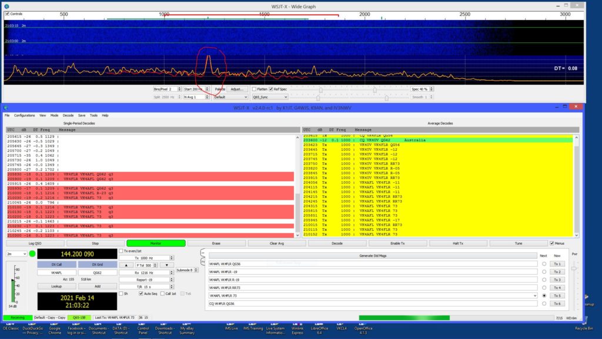Enable the Flatten checkbox
The width and height of the screenshot is (602, 339).
[254, 89]
